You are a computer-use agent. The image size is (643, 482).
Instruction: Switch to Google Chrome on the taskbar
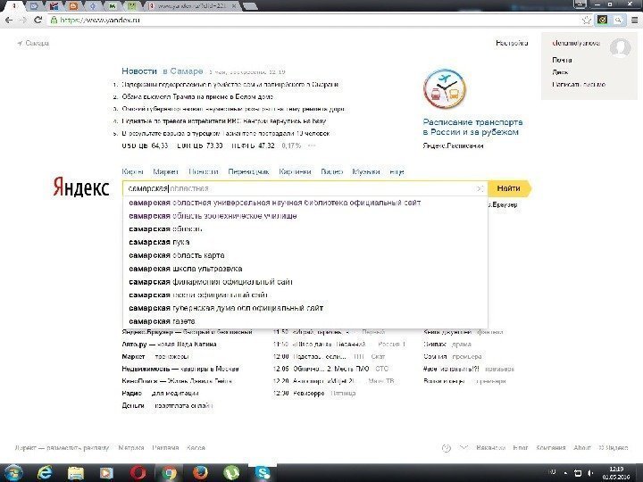(169, 473)
